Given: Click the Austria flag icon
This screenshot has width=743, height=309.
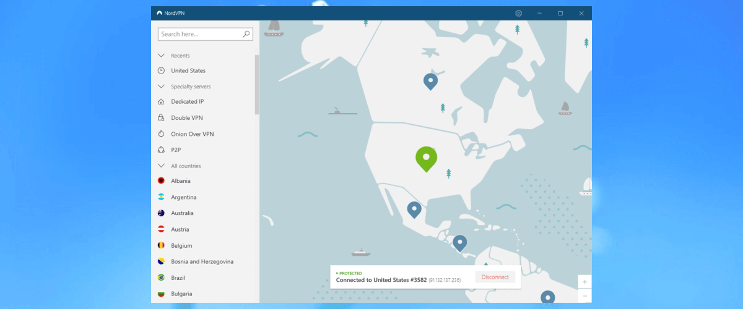Looking at the screenshot, I should (x=161, y=229).
